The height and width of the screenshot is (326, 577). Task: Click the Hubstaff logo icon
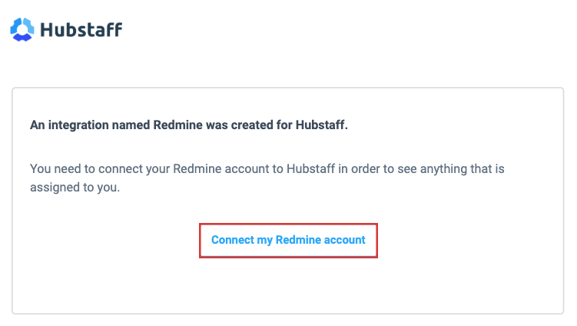22,29
